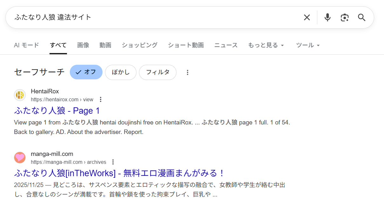Open the three-dot menu for the HentaiRox result

pyautogui.click(x=100, y=99)
